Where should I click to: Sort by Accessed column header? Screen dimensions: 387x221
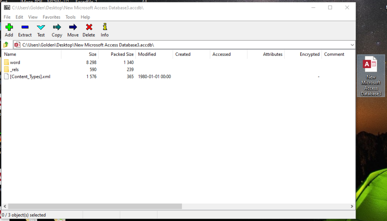(229, 54)
